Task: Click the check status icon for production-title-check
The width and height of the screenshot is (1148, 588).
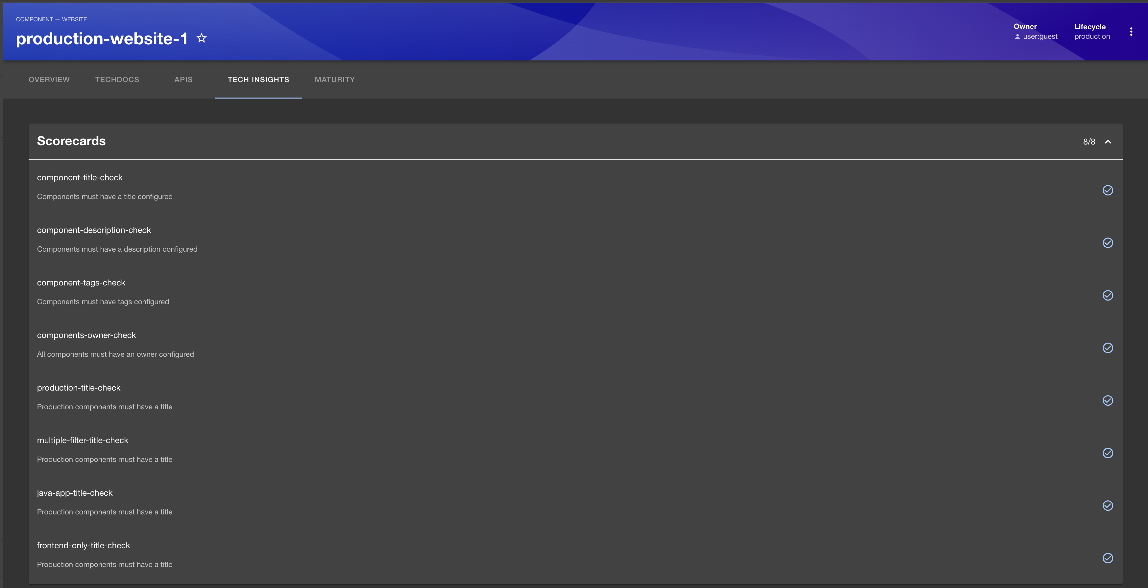Action: pos(1108,400)
